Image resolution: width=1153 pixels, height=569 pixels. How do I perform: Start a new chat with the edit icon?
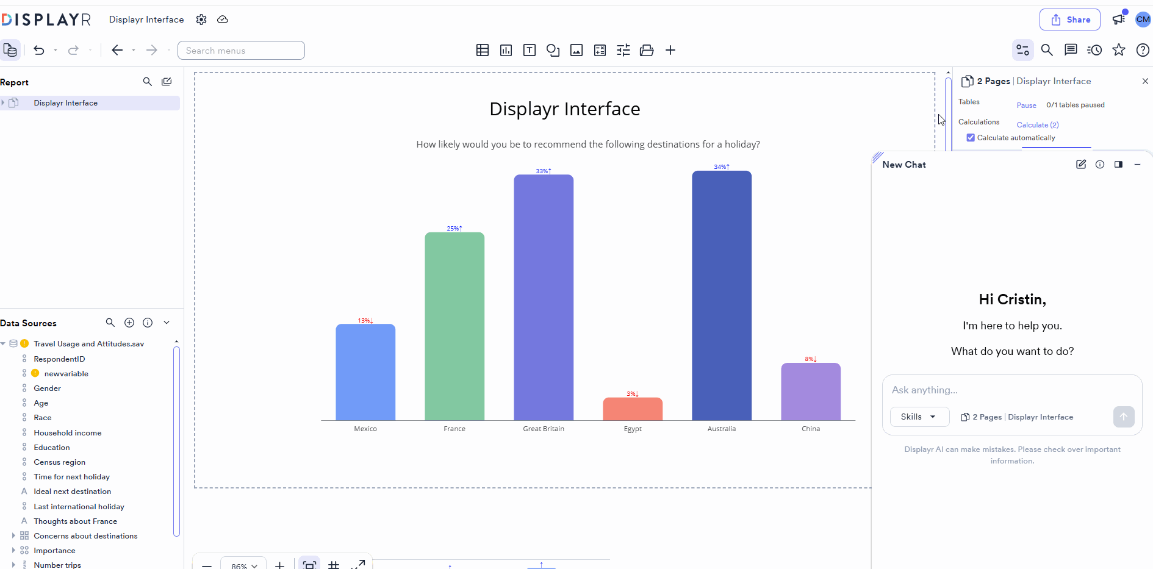[1081, 165]
